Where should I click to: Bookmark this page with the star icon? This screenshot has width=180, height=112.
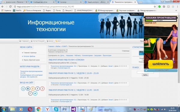pyautogui.click(x=155, y=7)
